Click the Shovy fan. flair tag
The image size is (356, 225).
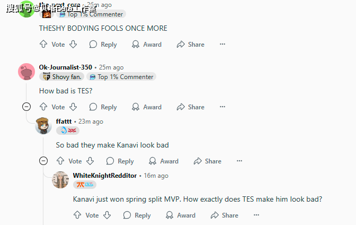(x=62, y=77)
